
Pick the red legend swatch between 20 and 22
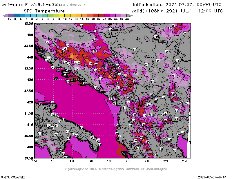(x=96, y=15)
